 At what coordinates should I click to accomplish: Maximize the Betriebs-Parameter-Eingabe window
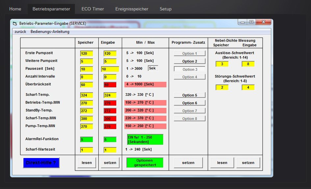pos(251,22)
